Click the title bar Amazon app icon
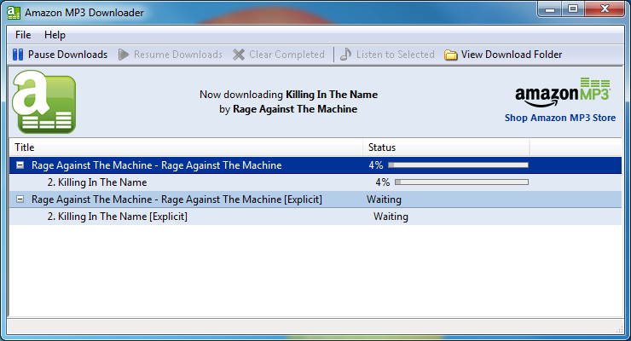This screenshot has height=341, width=631. click(x=14, y=13)
